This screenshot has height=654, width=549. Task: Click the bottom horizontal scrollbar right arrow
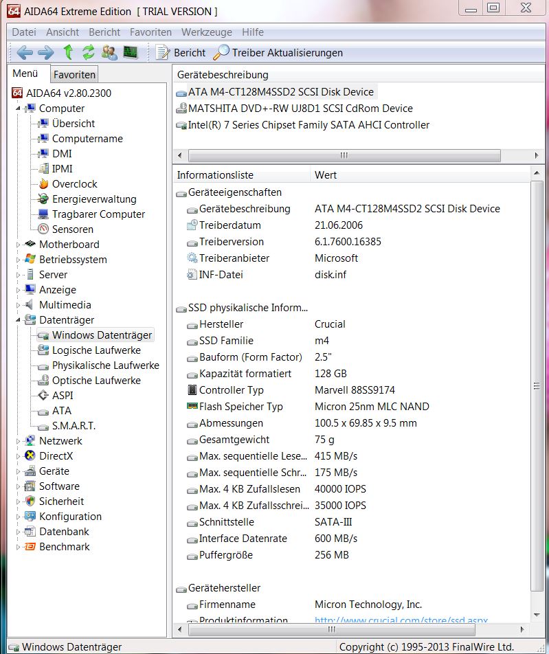(x=522, y=629)
